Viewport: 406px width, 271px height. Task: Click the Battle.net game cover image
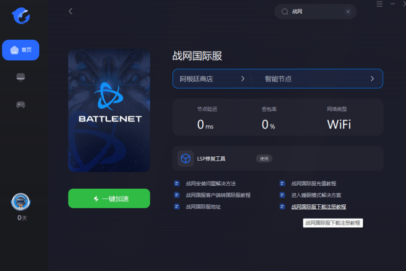[x=109, y=111]
